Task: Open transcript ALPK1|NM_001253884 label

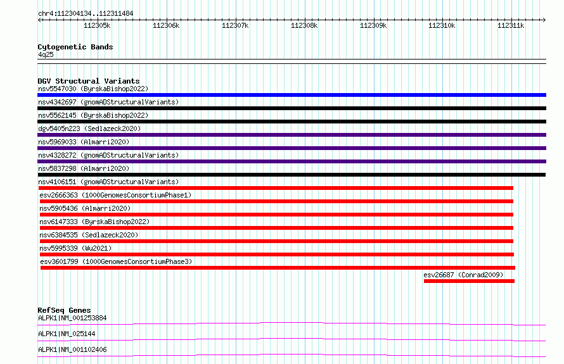Action: click(72, 318)
